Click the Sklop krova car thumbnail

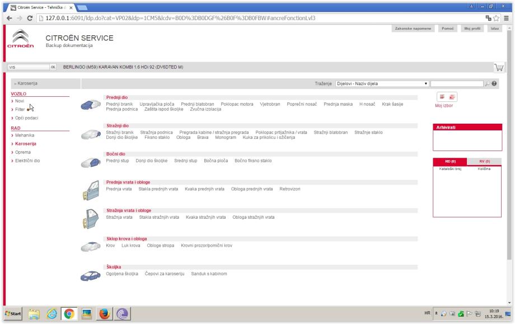[x=91, y=247]
